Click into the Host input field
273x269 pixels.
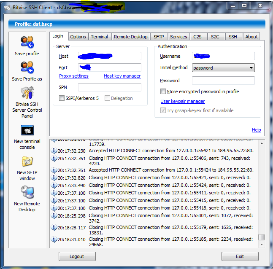point(110,56)
